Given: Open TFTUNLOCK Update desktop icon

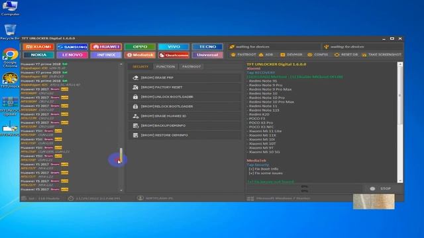Looking at the screenshot, I should click(10, 106).
